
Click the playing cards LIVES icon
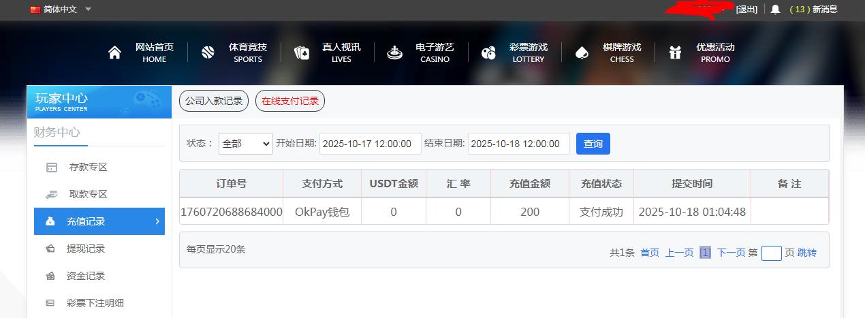point(302,53)
